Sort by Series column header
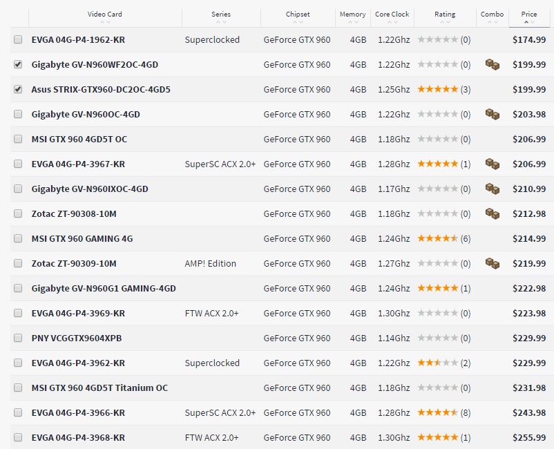554x449 pixels. (x=221, y=15)
